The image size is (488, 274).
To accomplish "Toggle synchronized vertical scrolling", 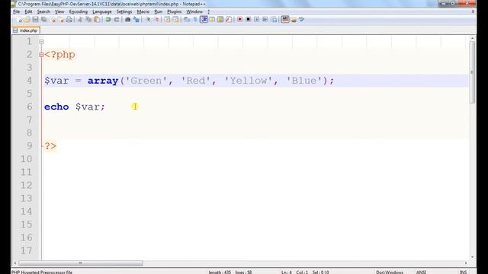I will pos(167,20).
